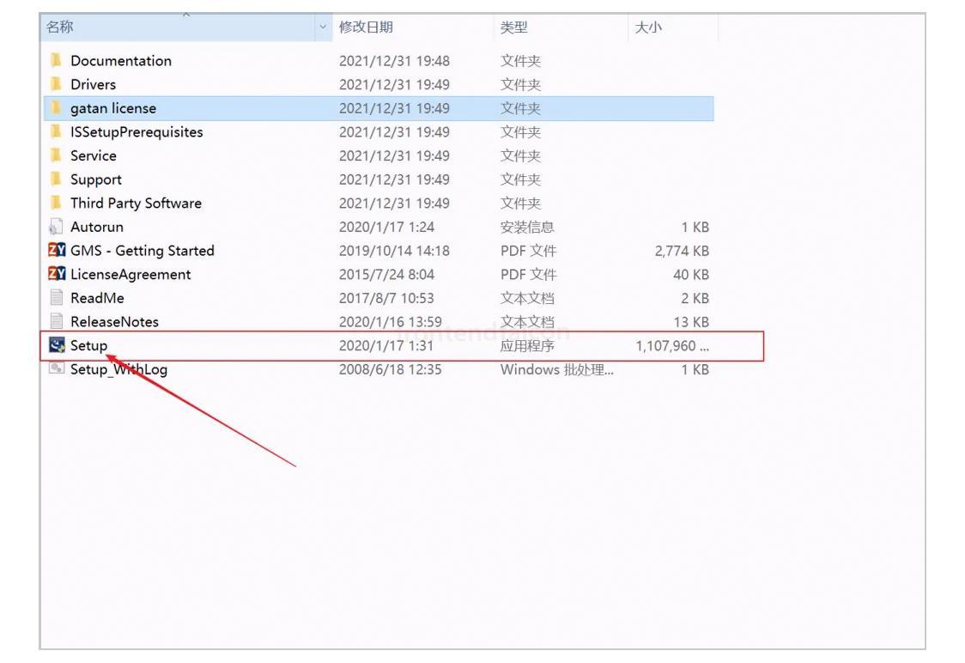Click the ReadMe text document icon
The height and width of the screenshot is (663, 965).
pyautogui.click(x=57, y=297)
